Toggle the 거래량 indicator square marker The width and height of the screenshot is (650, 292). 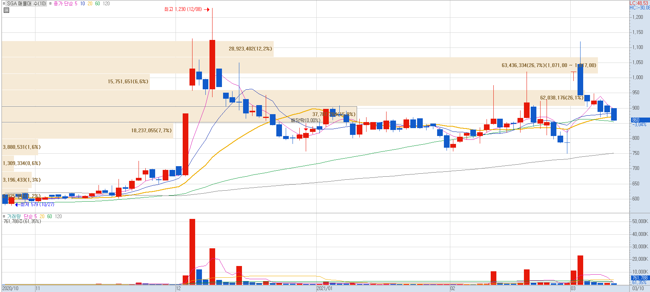(x=4, y=216)
